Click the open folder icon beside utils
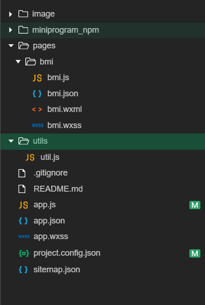This screenshot has height=305, width=205. [23, 141]
